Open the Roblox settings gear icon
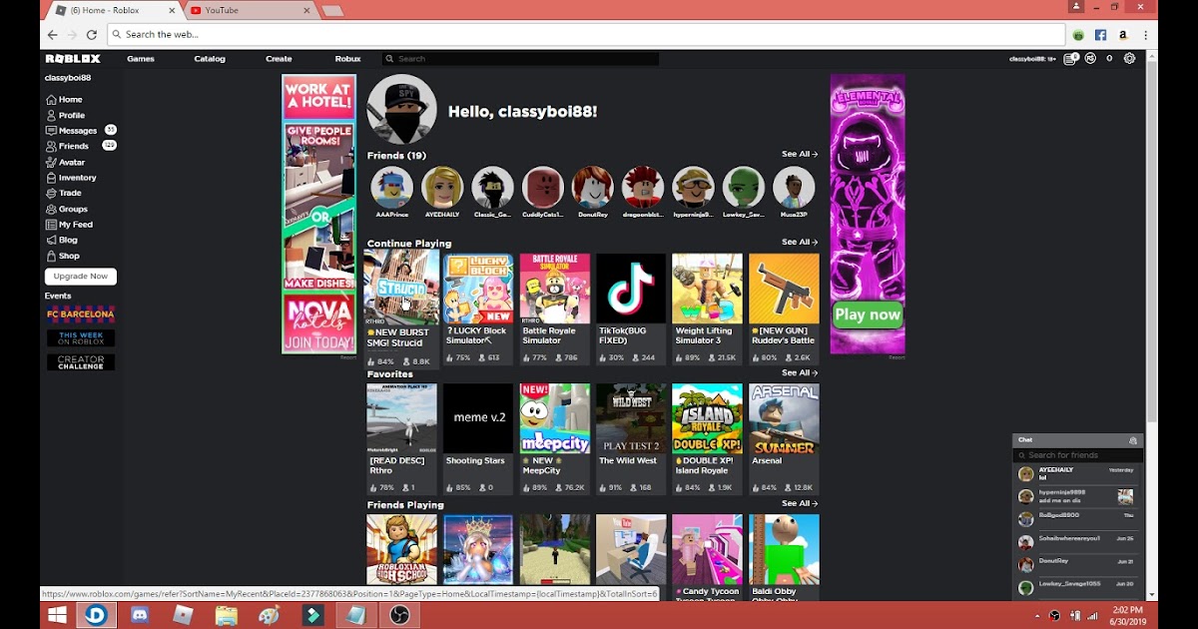This screenshot has height=629, width=1198. (x=1129, y=59)
